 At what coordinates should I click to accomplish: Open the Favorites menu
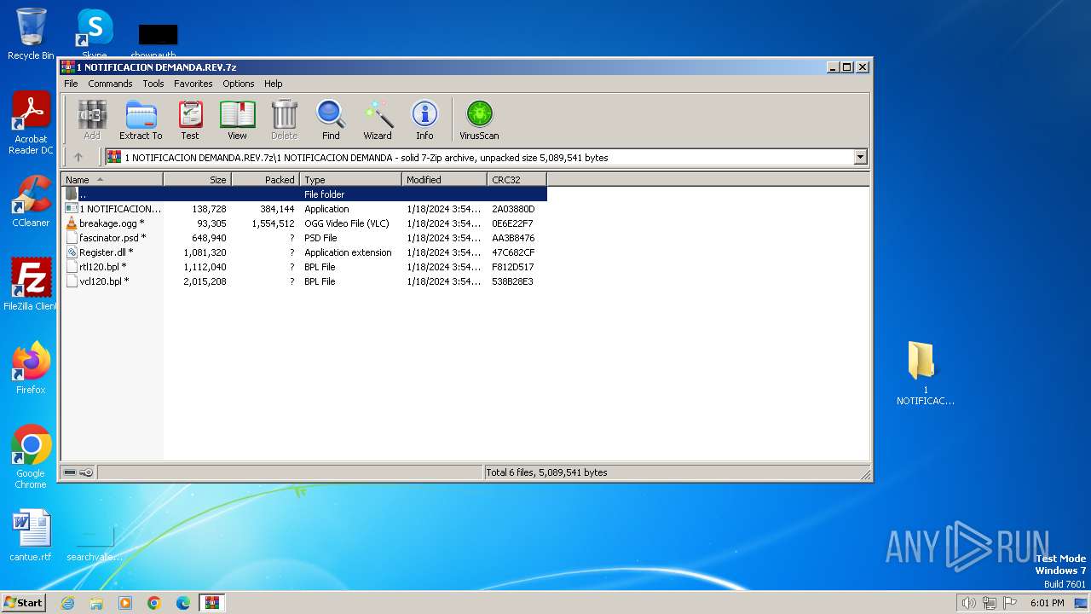(x=193, y=84)
